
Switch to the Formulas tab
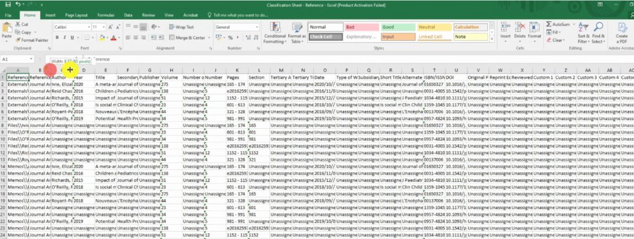coord(105,15)
